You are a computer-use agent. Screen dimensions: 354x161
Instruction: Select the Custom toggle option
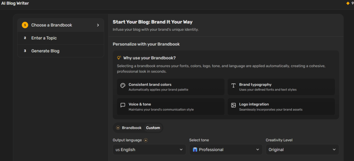(153, 128)
